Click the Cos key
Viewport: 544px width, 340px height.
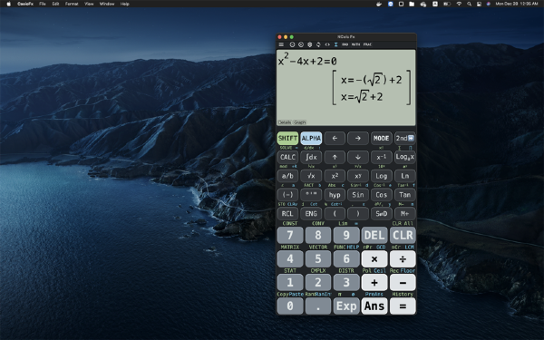pyautogui.click(x=382, y=195)
